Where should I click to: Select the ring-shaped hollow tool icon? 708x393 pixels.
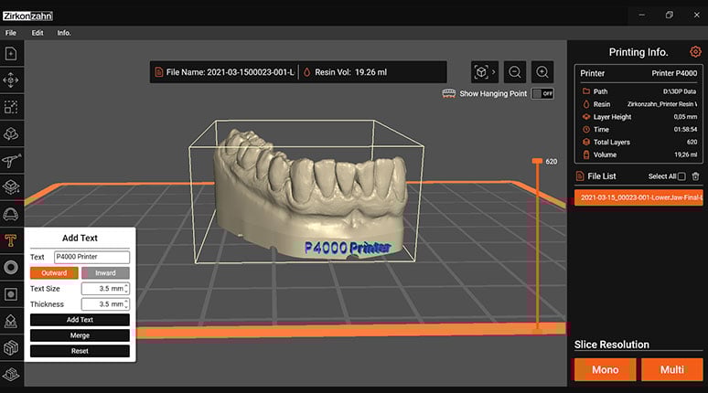12,267
